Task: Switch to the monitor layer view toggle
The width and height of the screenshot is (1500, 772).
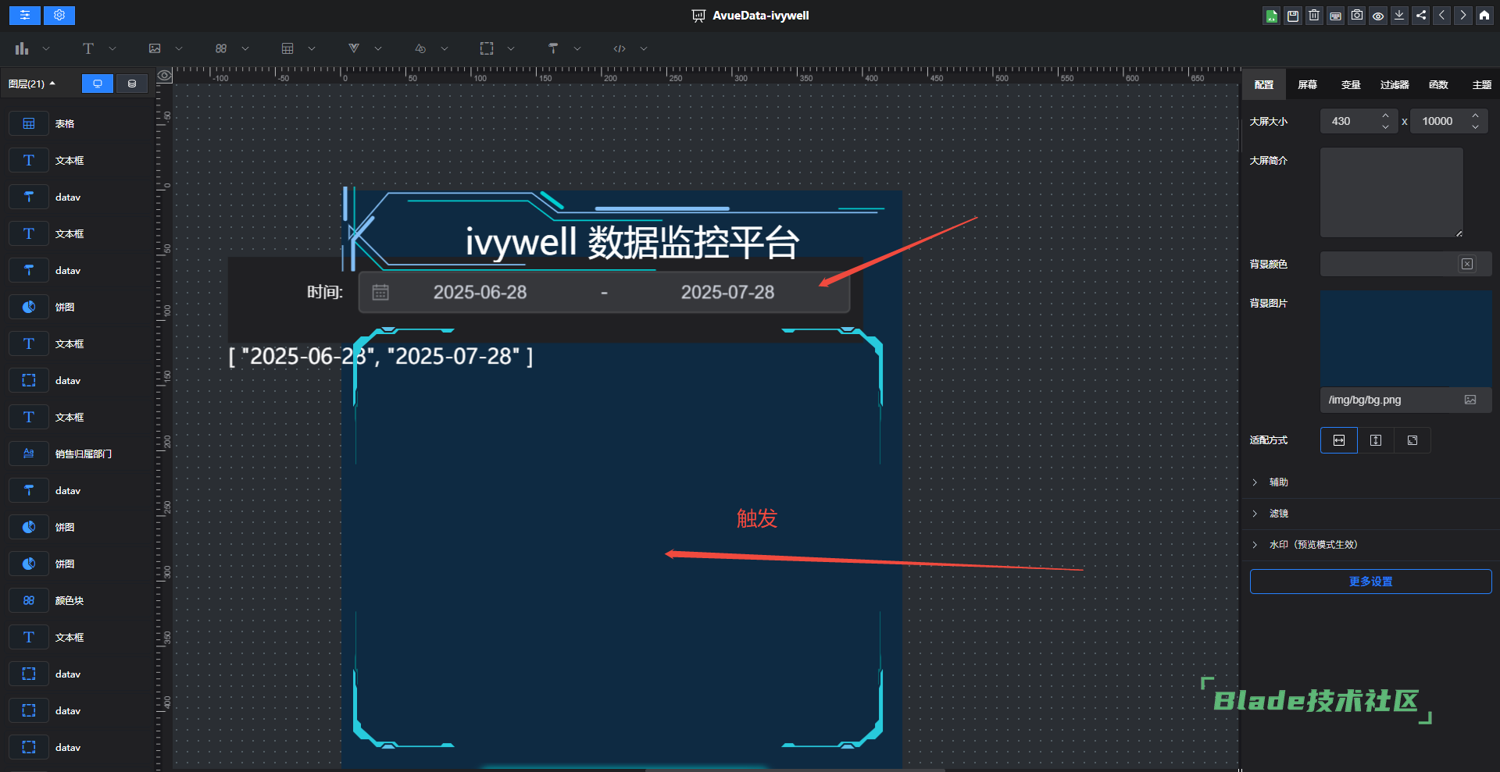Action: click(98, 84)
